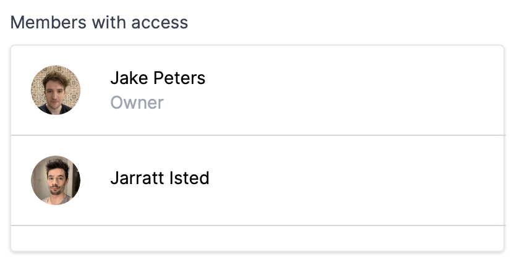Click the first name "Jarratt"

(137, 178)
